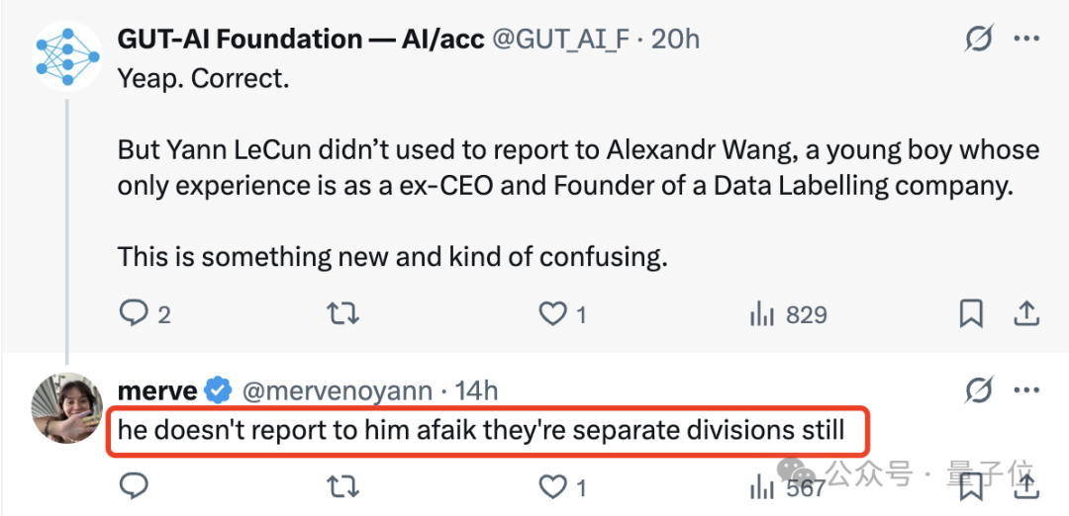Share the GUT-AI Foundation tweet
The width and height of the screenshot is (1069, 516).
1026,313
